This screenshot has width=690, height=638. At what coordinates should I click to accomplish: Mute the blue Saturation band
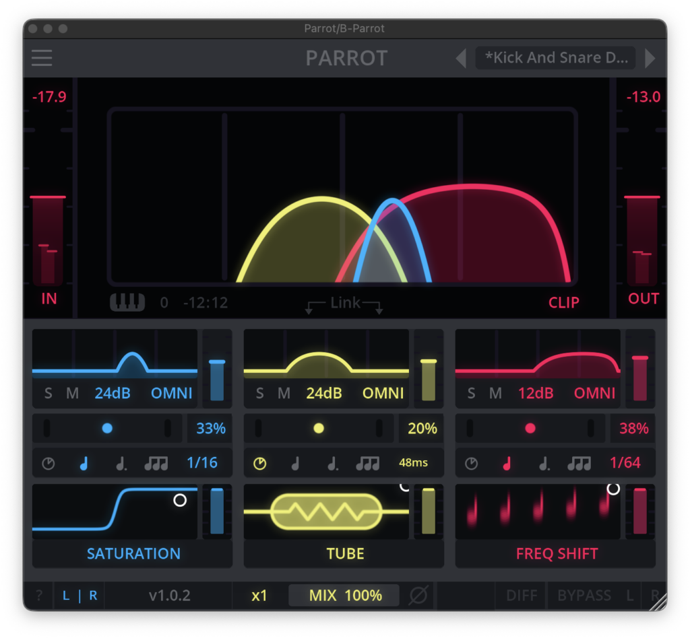point(73,393)
